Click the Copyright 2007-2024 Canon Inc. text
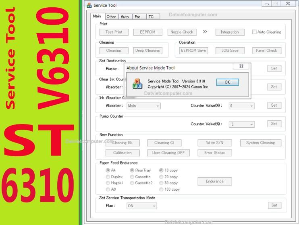The height and width of the screenshot is (225, 299). tap(178, 87)
